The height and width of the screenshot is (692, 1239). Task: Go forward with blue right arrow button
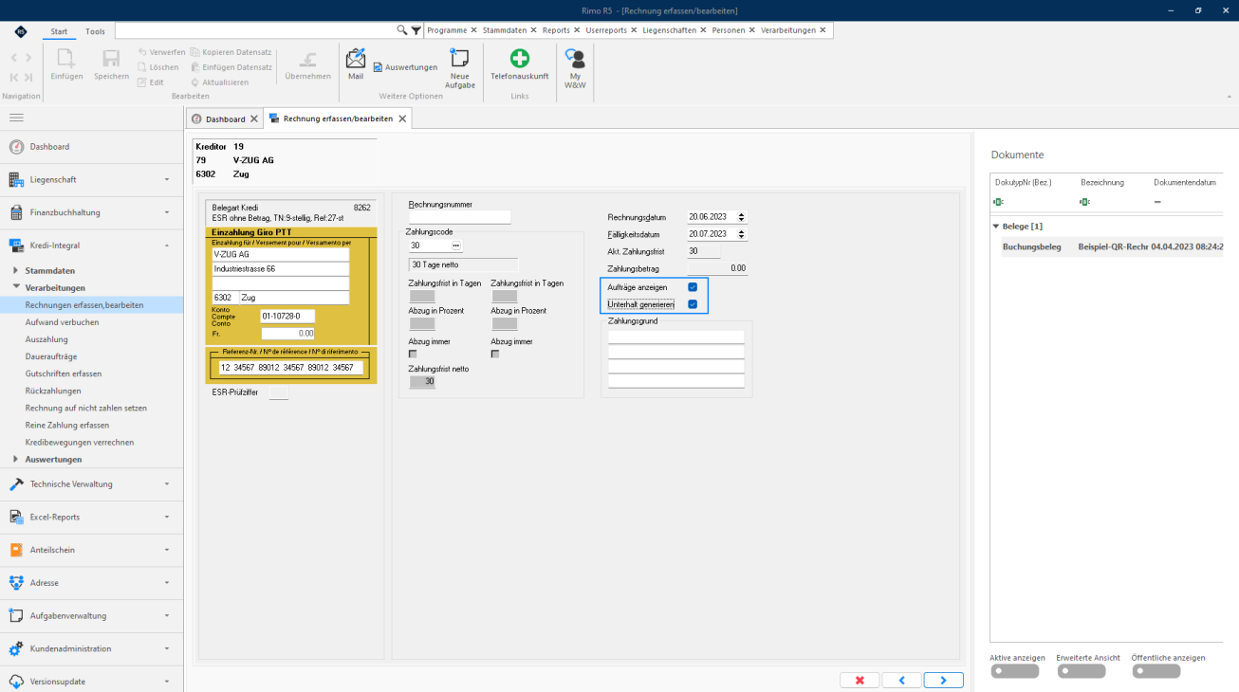pyautogui.click(x=944, y=680)
